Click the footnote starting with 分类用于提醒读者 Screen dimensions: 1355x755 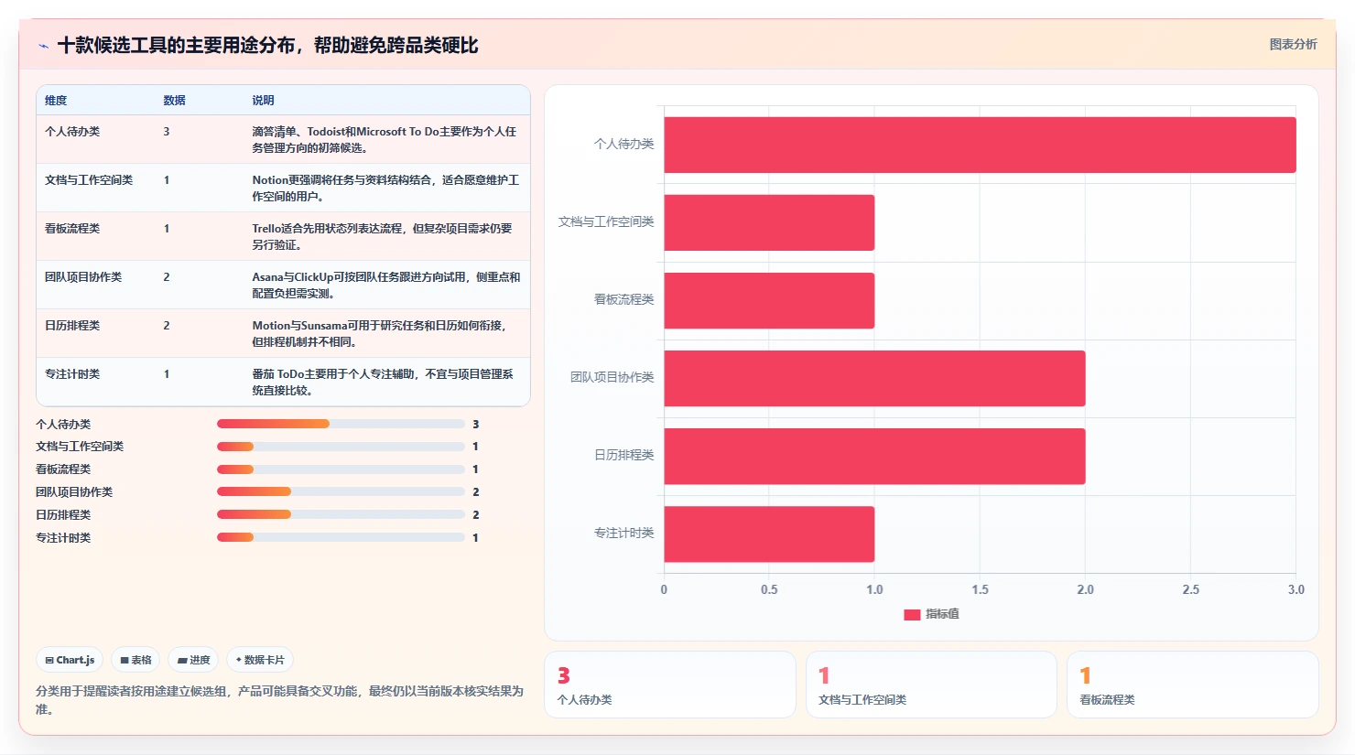pos(279,700)
